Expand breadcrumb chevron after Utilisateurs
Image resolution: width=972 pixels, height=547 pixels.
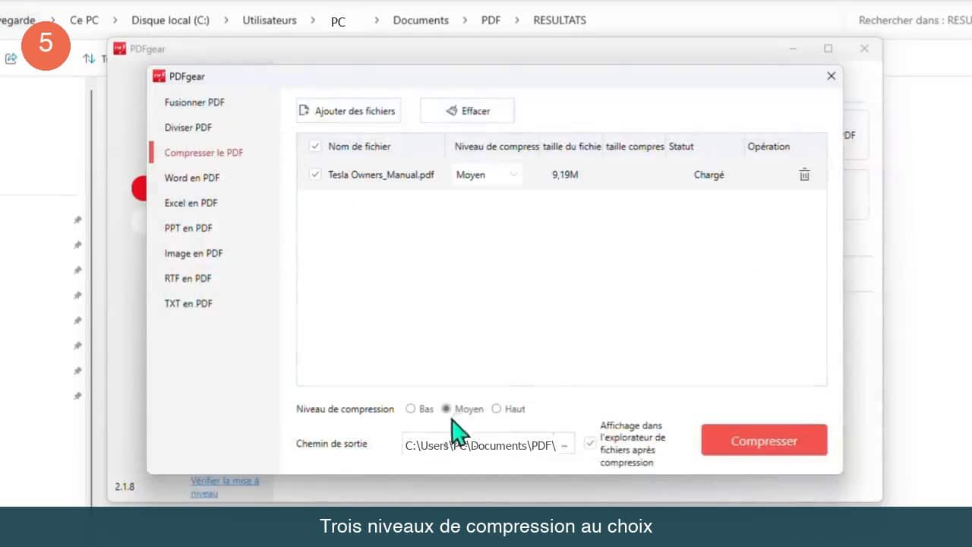pos(313,21)
